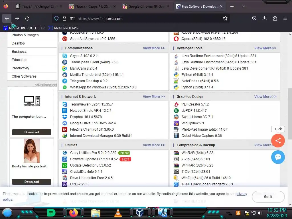
Task: Click the Telegram Desktop icon
Action: click(x=65, y=81)
